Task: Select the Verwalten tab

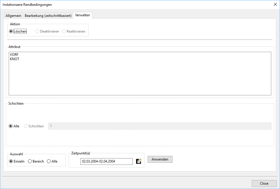Action: tap(82, 15)
